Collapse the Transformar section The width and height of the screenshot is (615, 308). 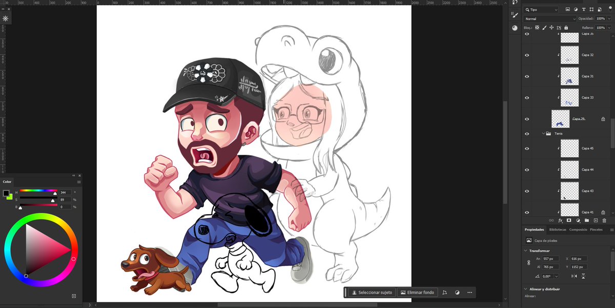click(525, 251)
